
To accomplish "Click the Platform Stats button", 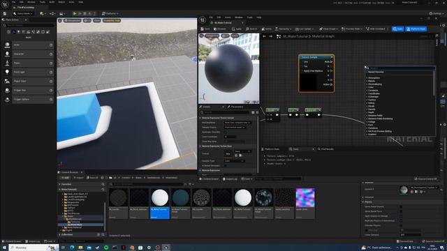I will [x=416, y=29].
